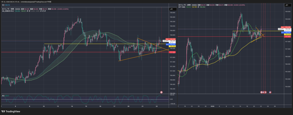The width and height of the screenshot is (293, 115).
Task: Click the RCI indicator label in the top pane
Action: 3,5
